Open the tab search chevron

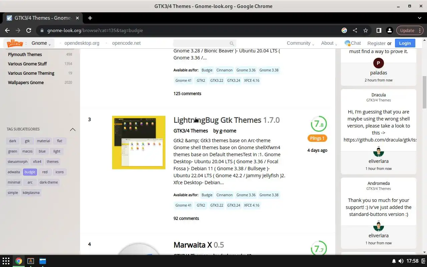pyautogui.click(x=420, y=18)
